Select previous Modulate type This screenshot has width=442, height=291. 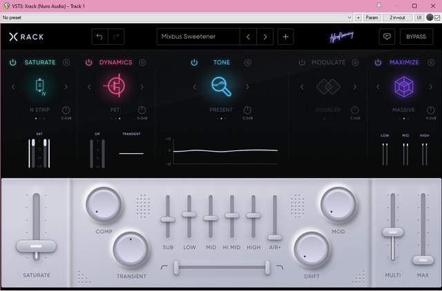302,87
